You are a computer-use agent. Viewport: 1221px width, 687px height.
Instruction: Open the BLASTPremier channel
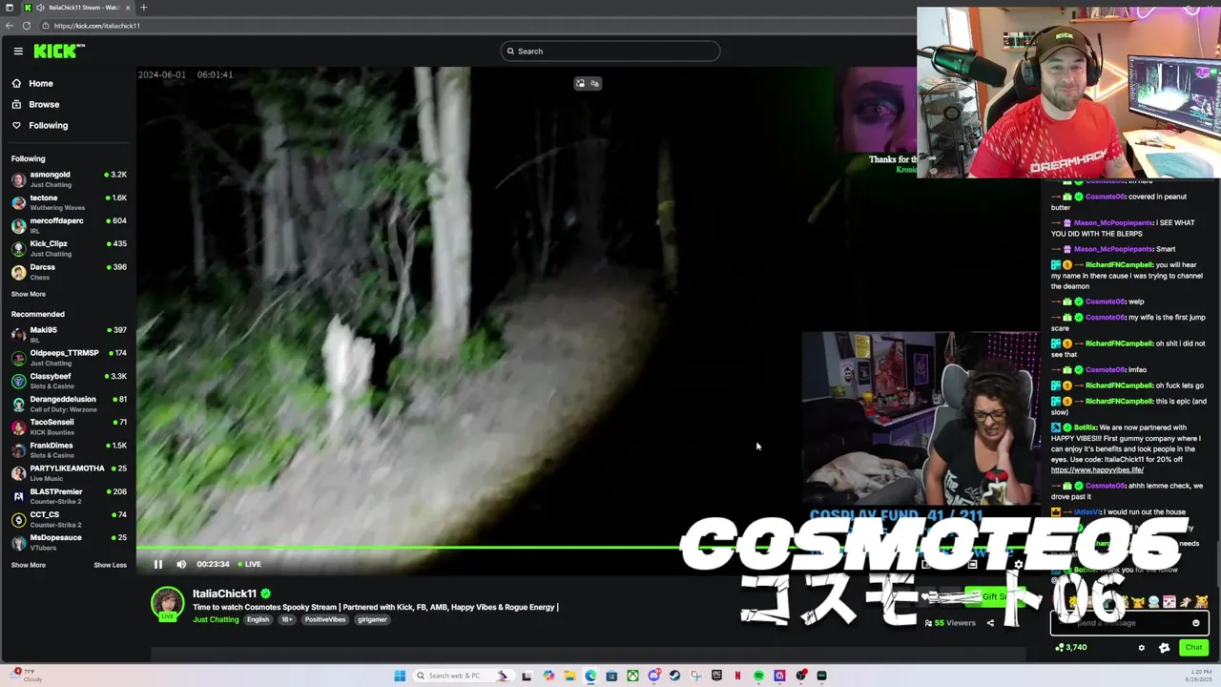(69, 496)
